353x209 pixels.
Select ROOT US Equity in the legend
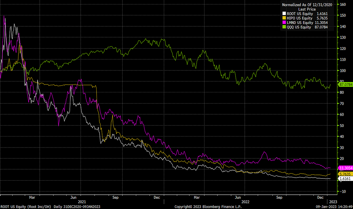[x=298, y=14]
